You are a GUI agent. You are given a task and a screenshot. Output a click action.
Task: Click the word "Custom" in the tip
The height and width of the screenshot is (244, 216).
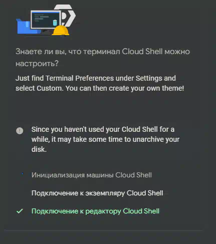50,88
